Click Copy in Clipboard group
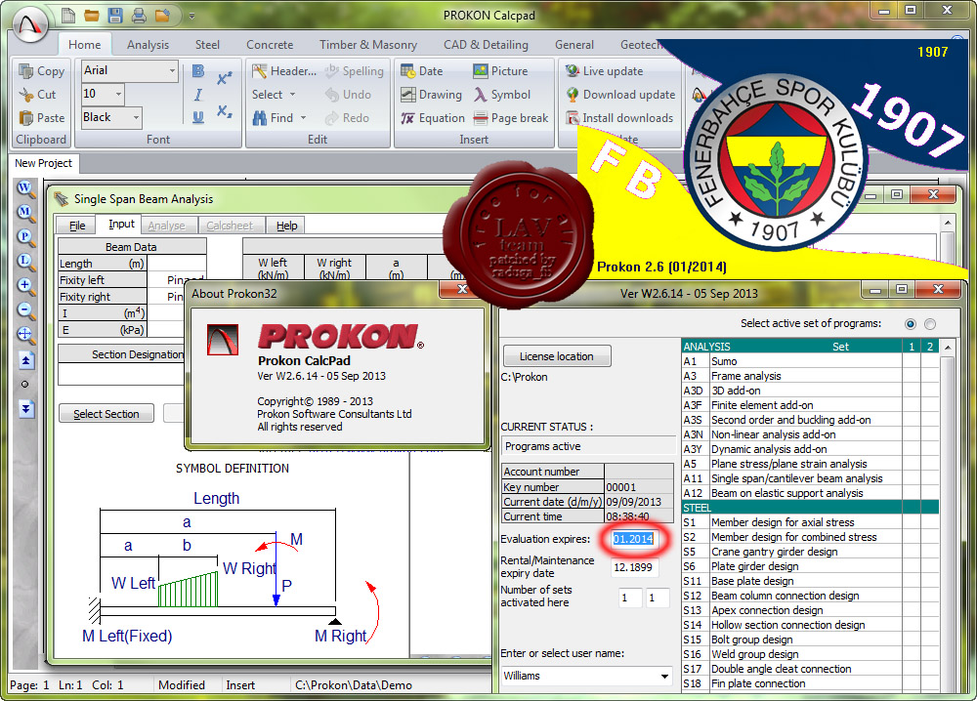This screenshot has width=977, height=701. (42, 71)
